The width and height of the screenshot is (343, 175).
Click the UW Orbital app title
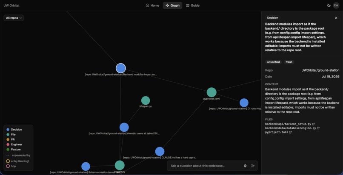(x=11, y=6)
